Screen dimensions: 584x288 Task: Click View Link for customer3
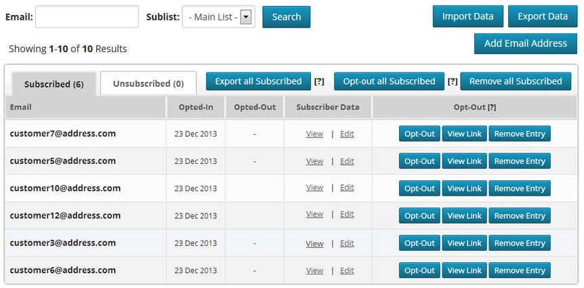point(465,243)
